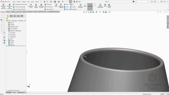Screen dimensions: 169x95
Task: Open the Görünüm menu
Action: (24, 2)
